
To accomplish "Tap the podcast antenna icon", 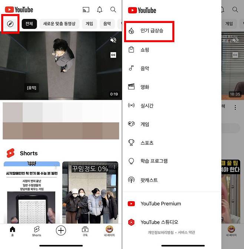I will pyautogui.click(x=131, y=180).
